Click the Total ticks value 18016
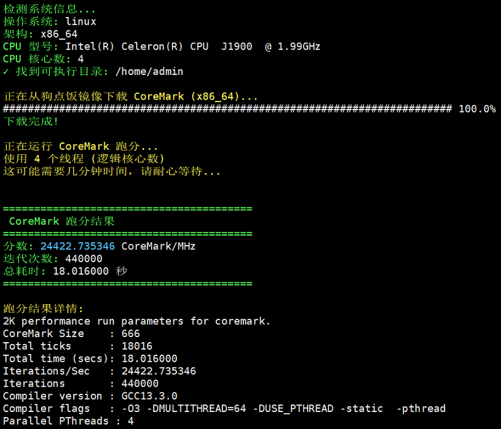501x429 pixels. pos(137,346)
